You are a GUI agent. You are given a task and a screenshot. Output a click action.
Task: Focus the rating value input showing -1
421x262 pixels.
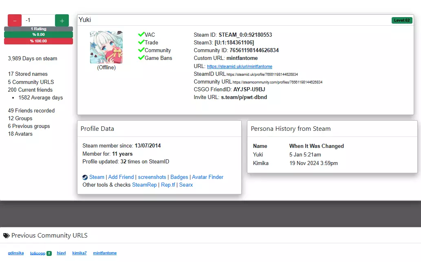click(38, 20)
